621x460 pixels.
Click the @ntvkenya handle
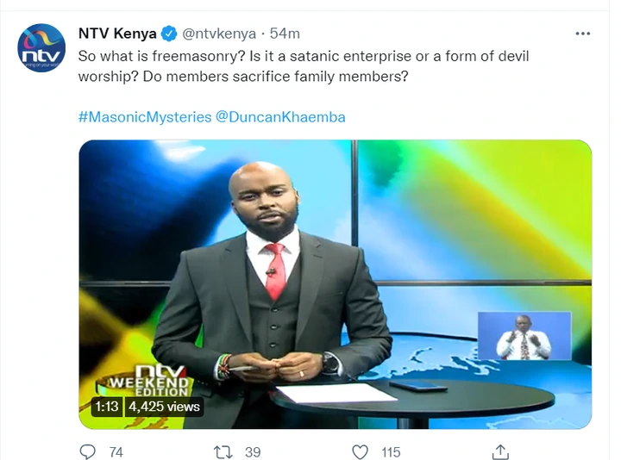coord(219,34)
